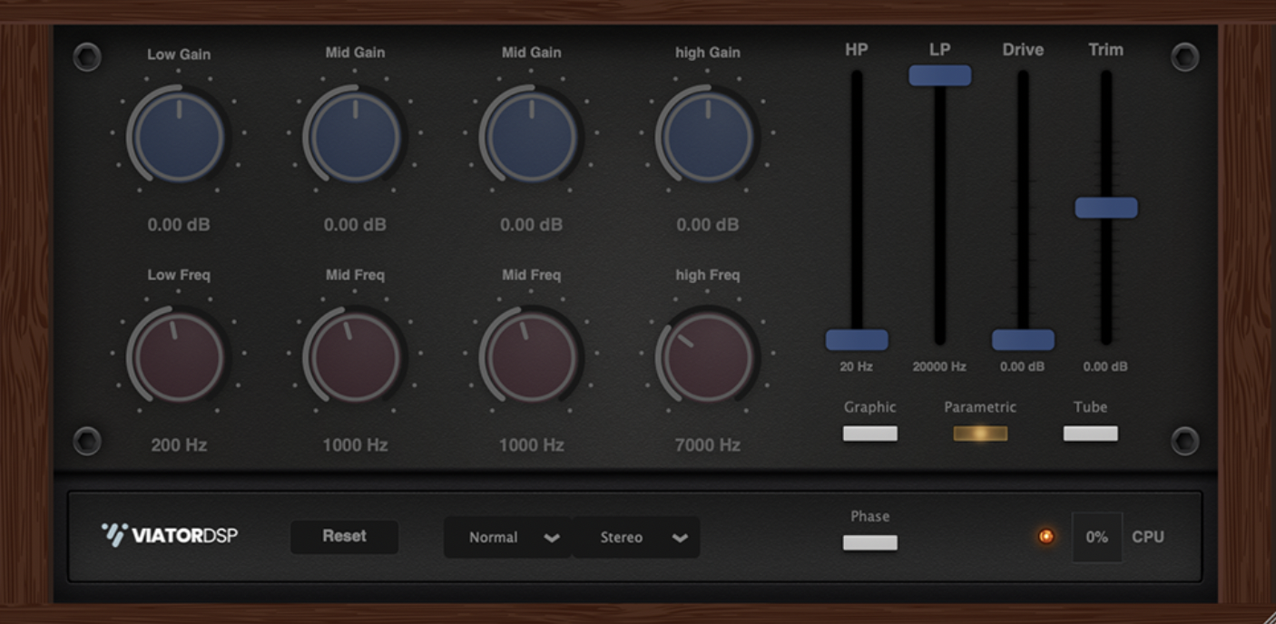The height and width of the screenshot is (624, 1276).
Task: Toggle the Parametric mode switch
Action: point(980,434)
